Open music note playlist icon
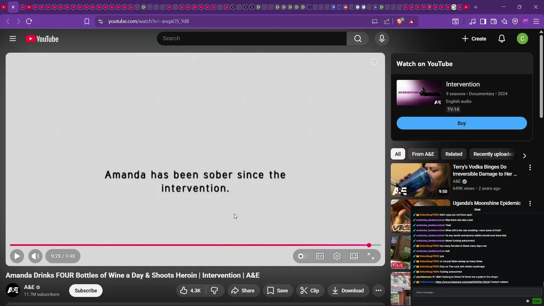544x306 pixels. [x=473, y=21]
